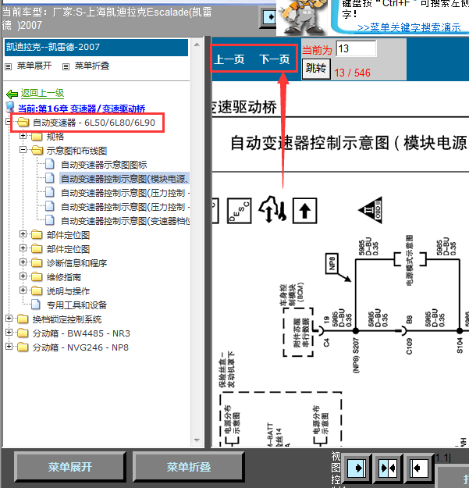
Task: Collapse the 自动变速器 6L50/6L80/6L90 node
Action: click(x=9, y=122)
